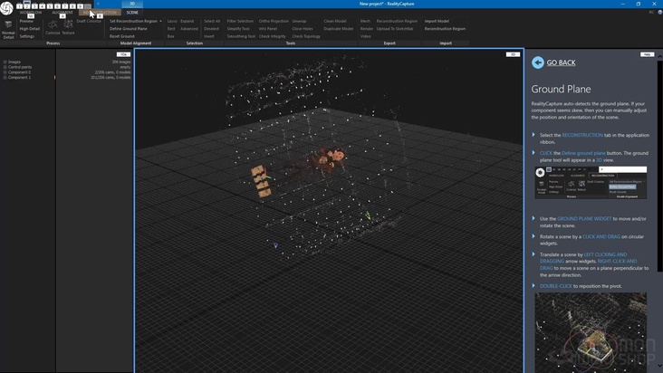
Task: Click the Preview reconstruction button
Action: click(x=26, y=21)
